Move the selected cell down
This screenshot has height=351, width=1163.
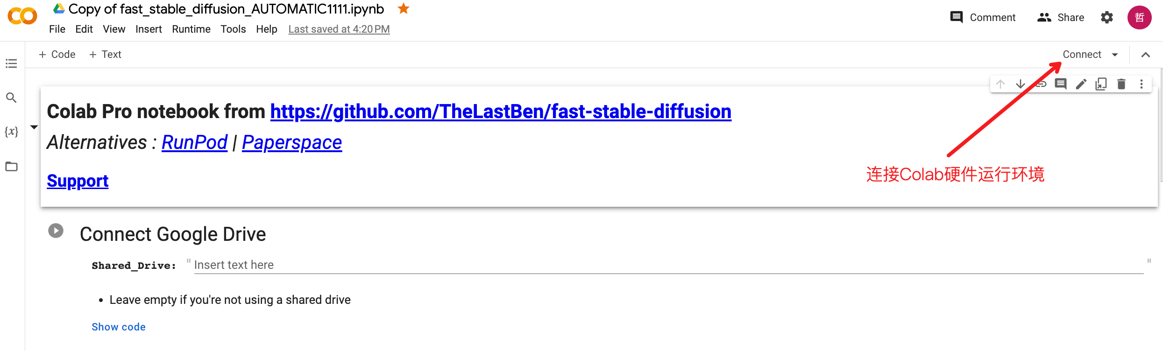[x=1021, y=84]
